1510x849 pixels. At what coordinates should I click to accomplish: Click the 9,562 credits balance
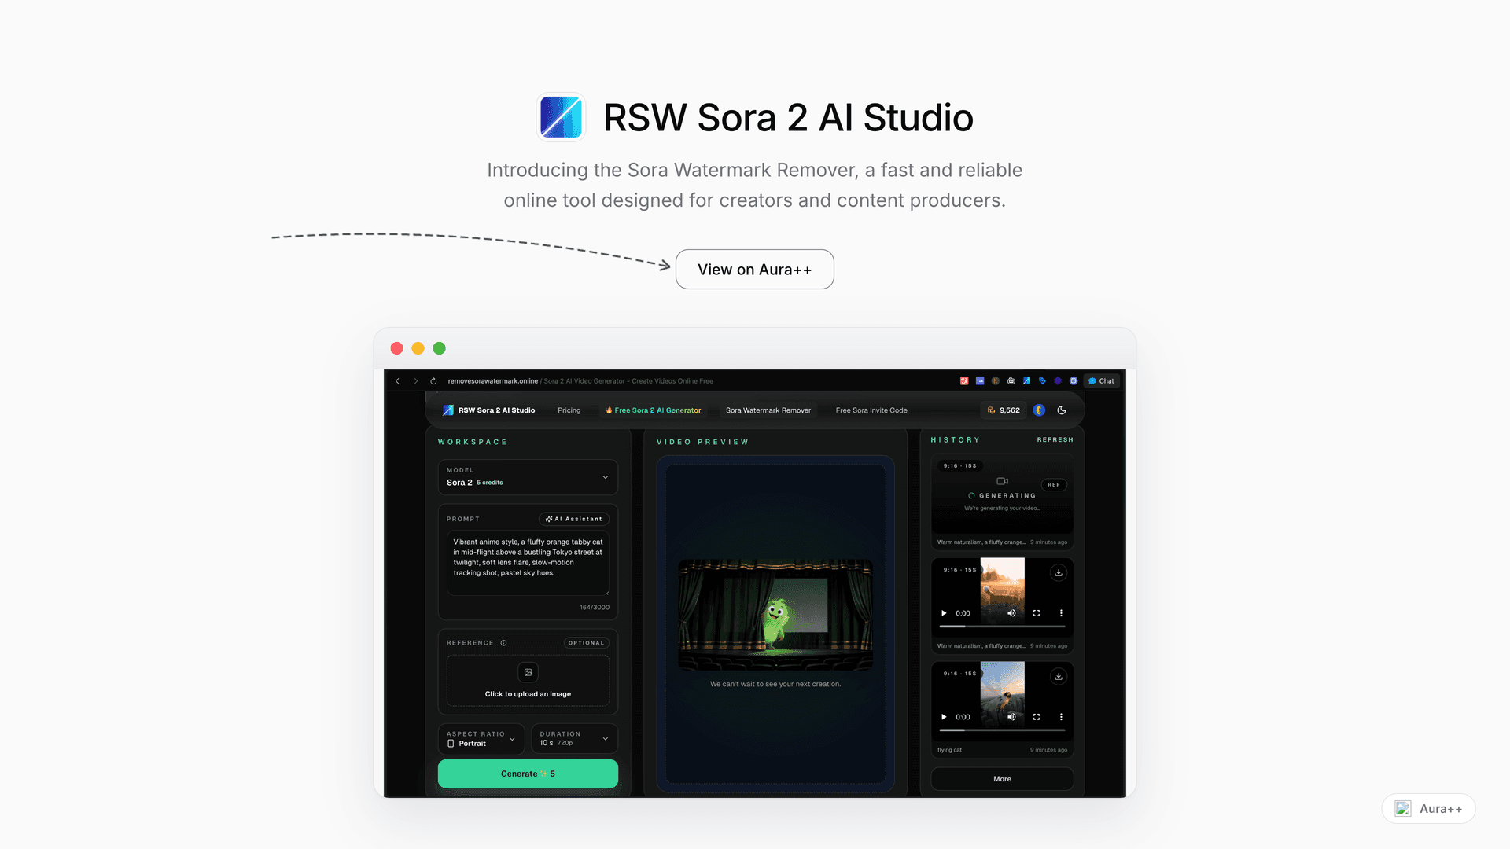coord(1004,410)
